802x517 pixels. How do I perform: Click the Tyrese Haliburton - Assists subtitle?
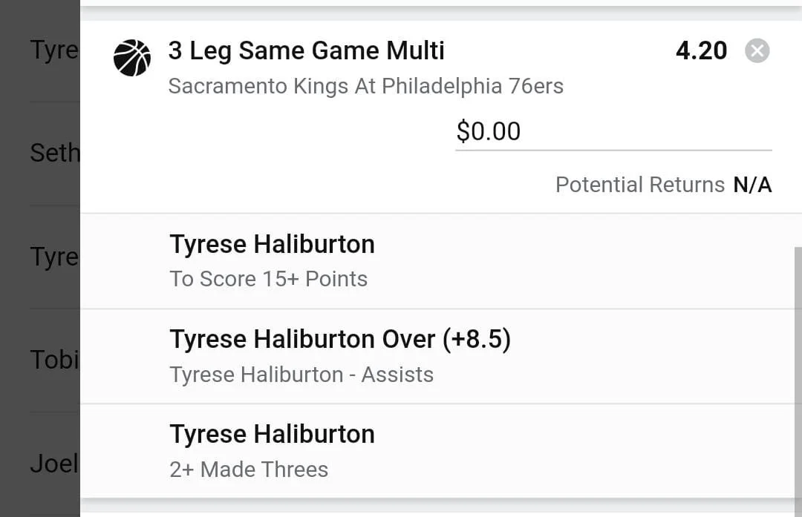click(301, 375)
